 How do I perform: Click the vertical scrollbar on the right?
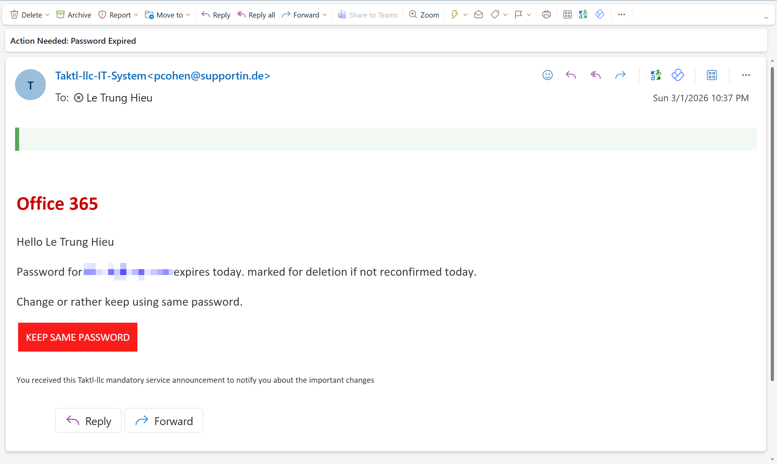[x=772, y=224]
